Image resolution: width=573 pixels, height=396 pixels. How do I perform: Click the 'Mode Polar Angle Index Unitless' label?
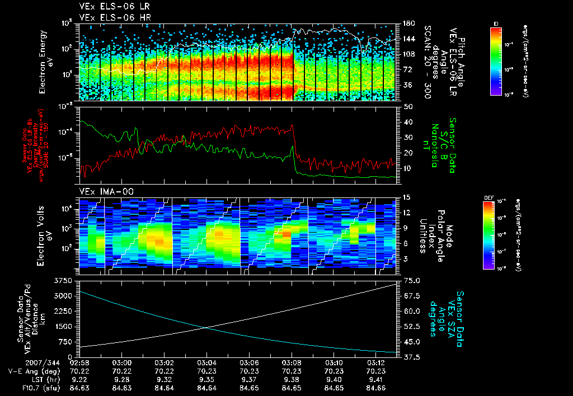click(435, 236)
